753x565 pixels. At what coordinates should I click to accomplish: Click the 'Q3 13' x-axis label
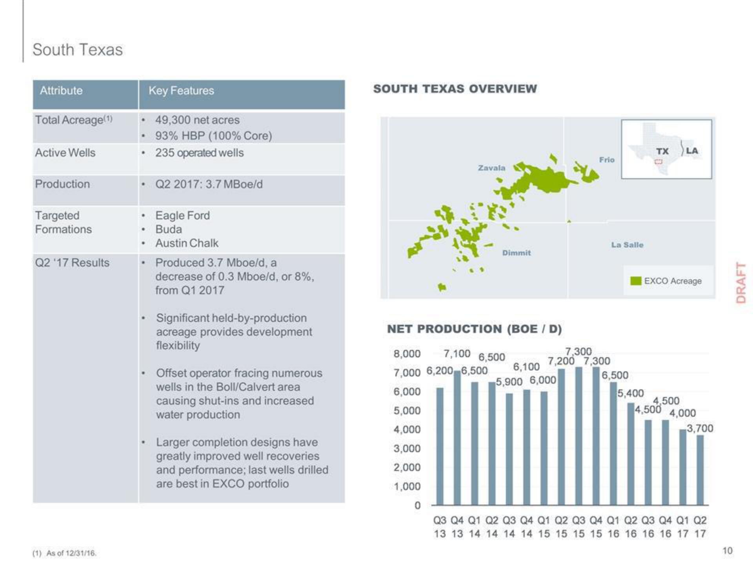pyautogui.click(x=440, y=527)
